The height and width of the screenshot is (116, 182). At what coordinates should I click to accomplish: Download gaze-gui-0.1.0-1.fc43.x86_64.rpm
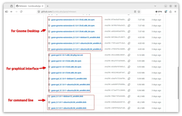tap(66, 67)
